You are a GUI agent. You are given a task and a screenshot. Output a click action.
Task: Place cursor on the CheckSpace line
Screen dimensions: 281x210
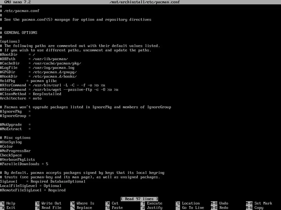tap(11, 155)
